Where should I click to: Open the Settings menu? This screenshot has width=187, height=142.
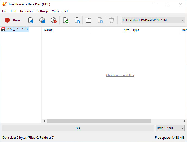[42, 11]
